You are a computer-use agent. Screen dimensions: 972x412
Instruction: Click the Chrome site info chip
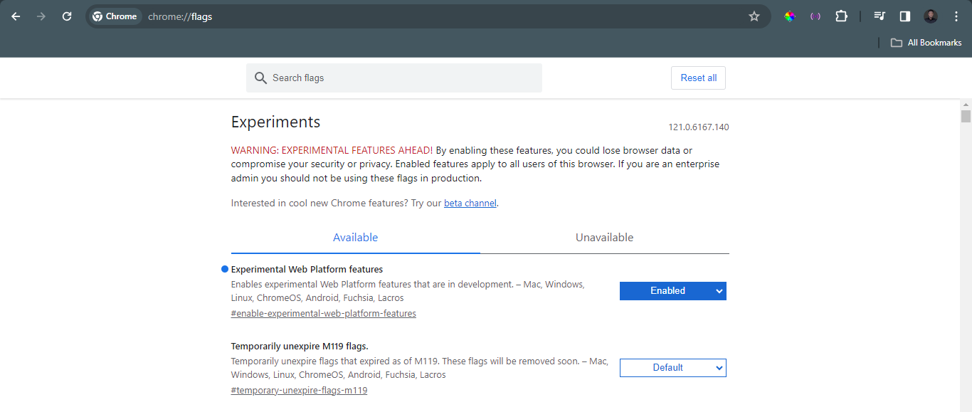click(x=115, y=16)
